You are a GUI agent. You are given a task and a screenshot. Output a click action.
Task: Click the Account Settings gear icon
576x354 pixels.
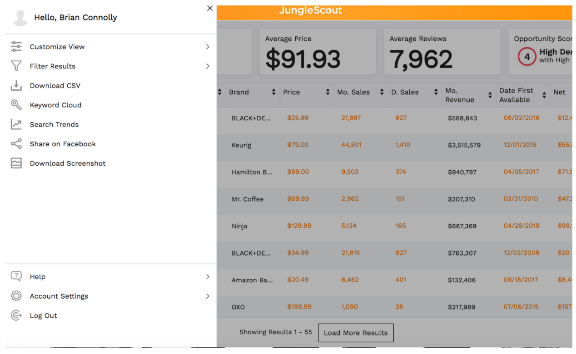[16, 296]
